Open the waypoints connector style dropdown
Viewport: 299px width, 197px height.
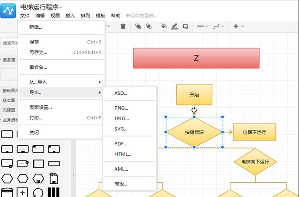click(218, 26)
